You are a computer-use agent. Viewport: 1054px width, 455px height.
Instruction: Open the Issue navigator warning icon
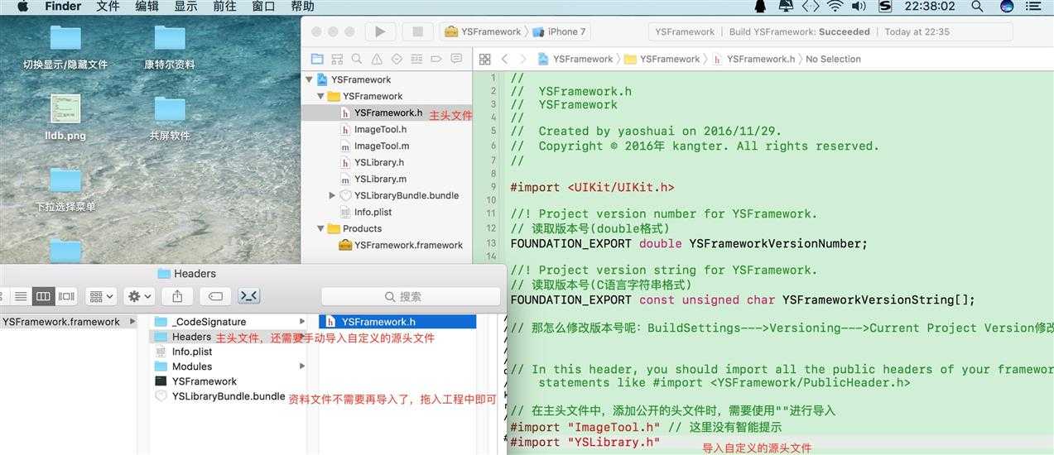[377, 59]
